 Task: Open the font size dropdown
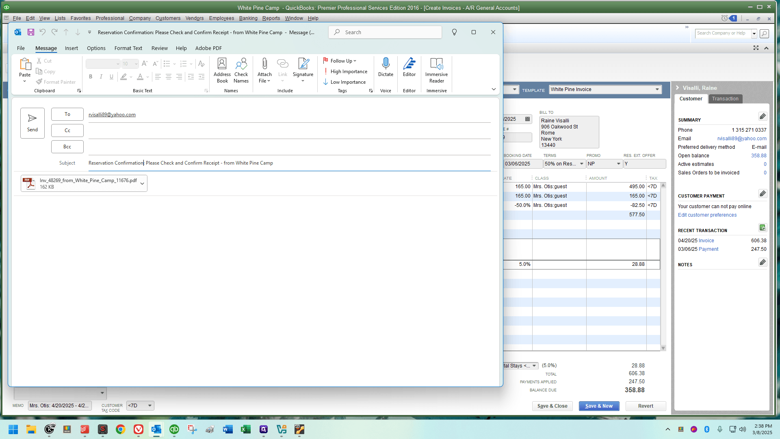click(136, 64)
